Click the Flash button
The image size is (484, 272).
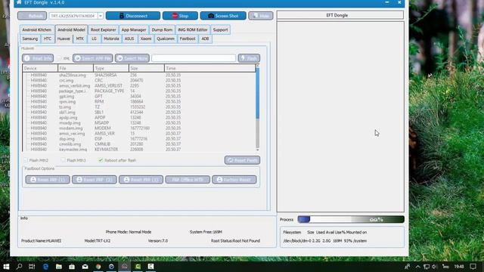click(x=249, y=58)
